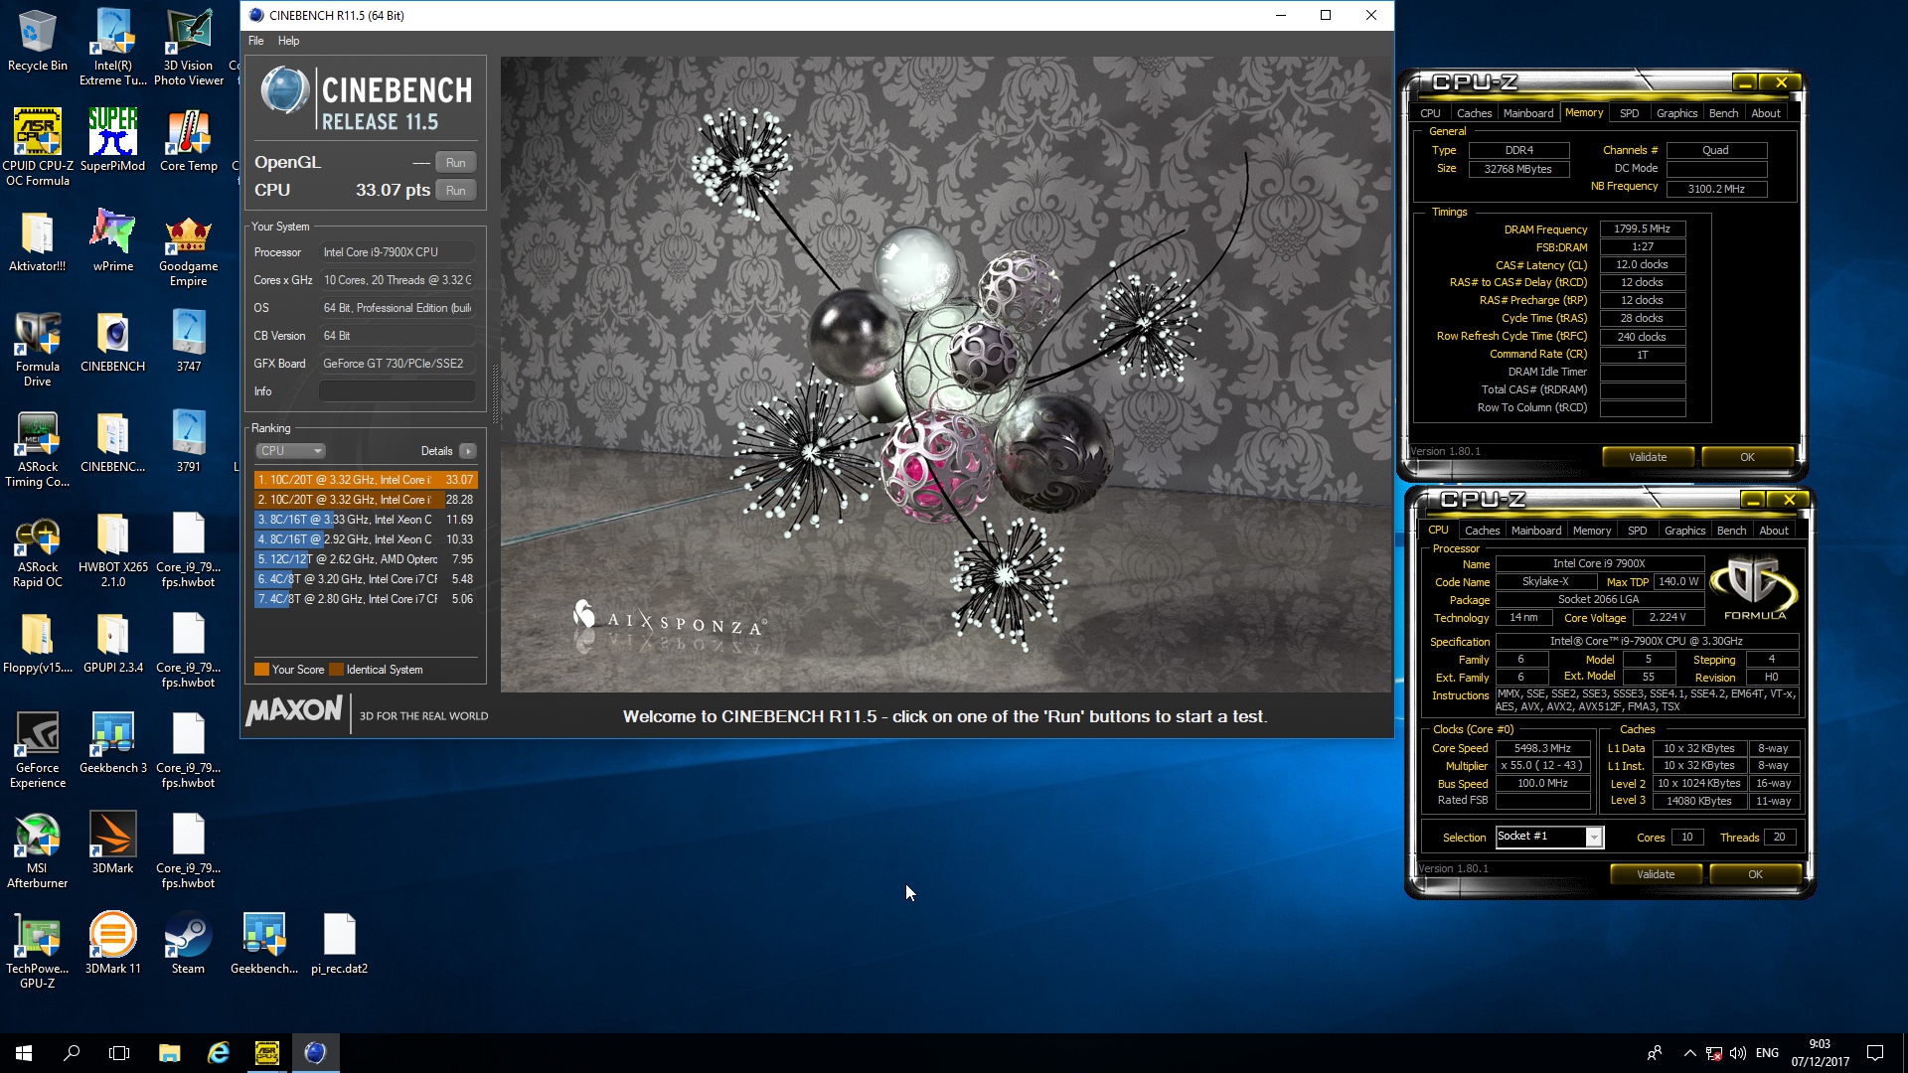The width and height of the screenshot is (1908, 1073).
Task: Open volume control in system tray
Action: 1738,1053
